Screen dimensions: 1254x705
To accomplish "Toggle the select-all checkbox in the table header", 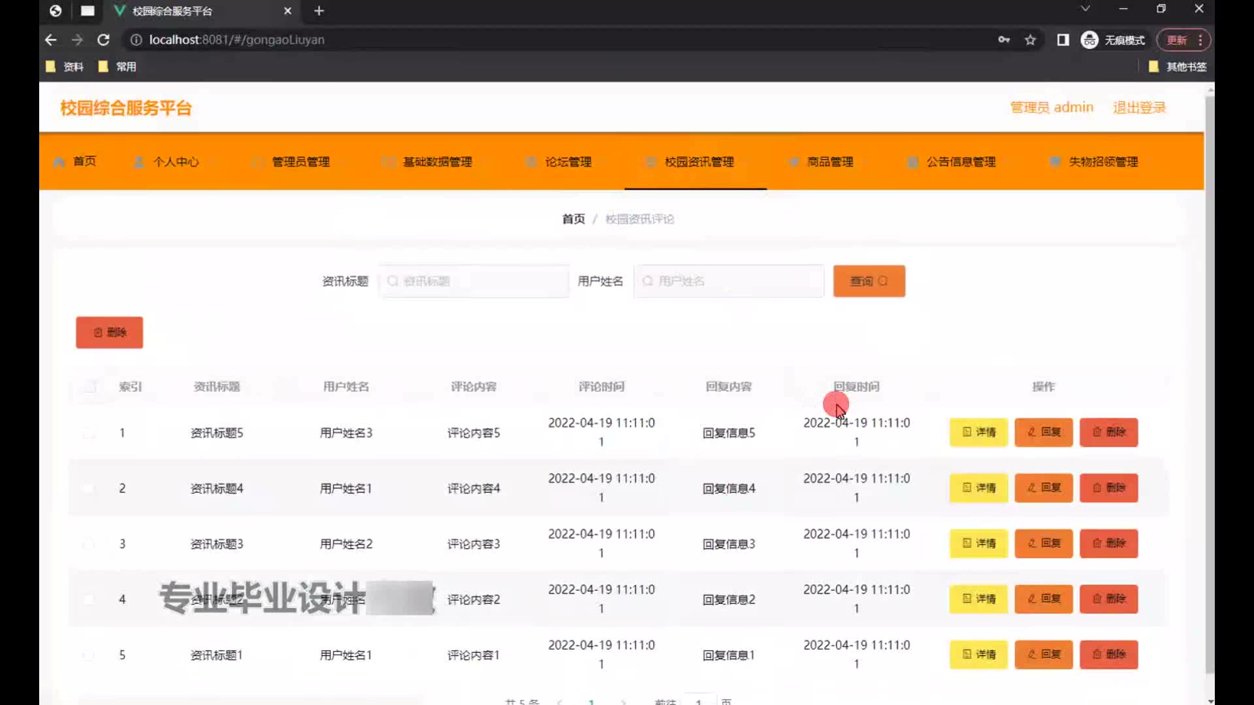I will (x=89, y=386).
